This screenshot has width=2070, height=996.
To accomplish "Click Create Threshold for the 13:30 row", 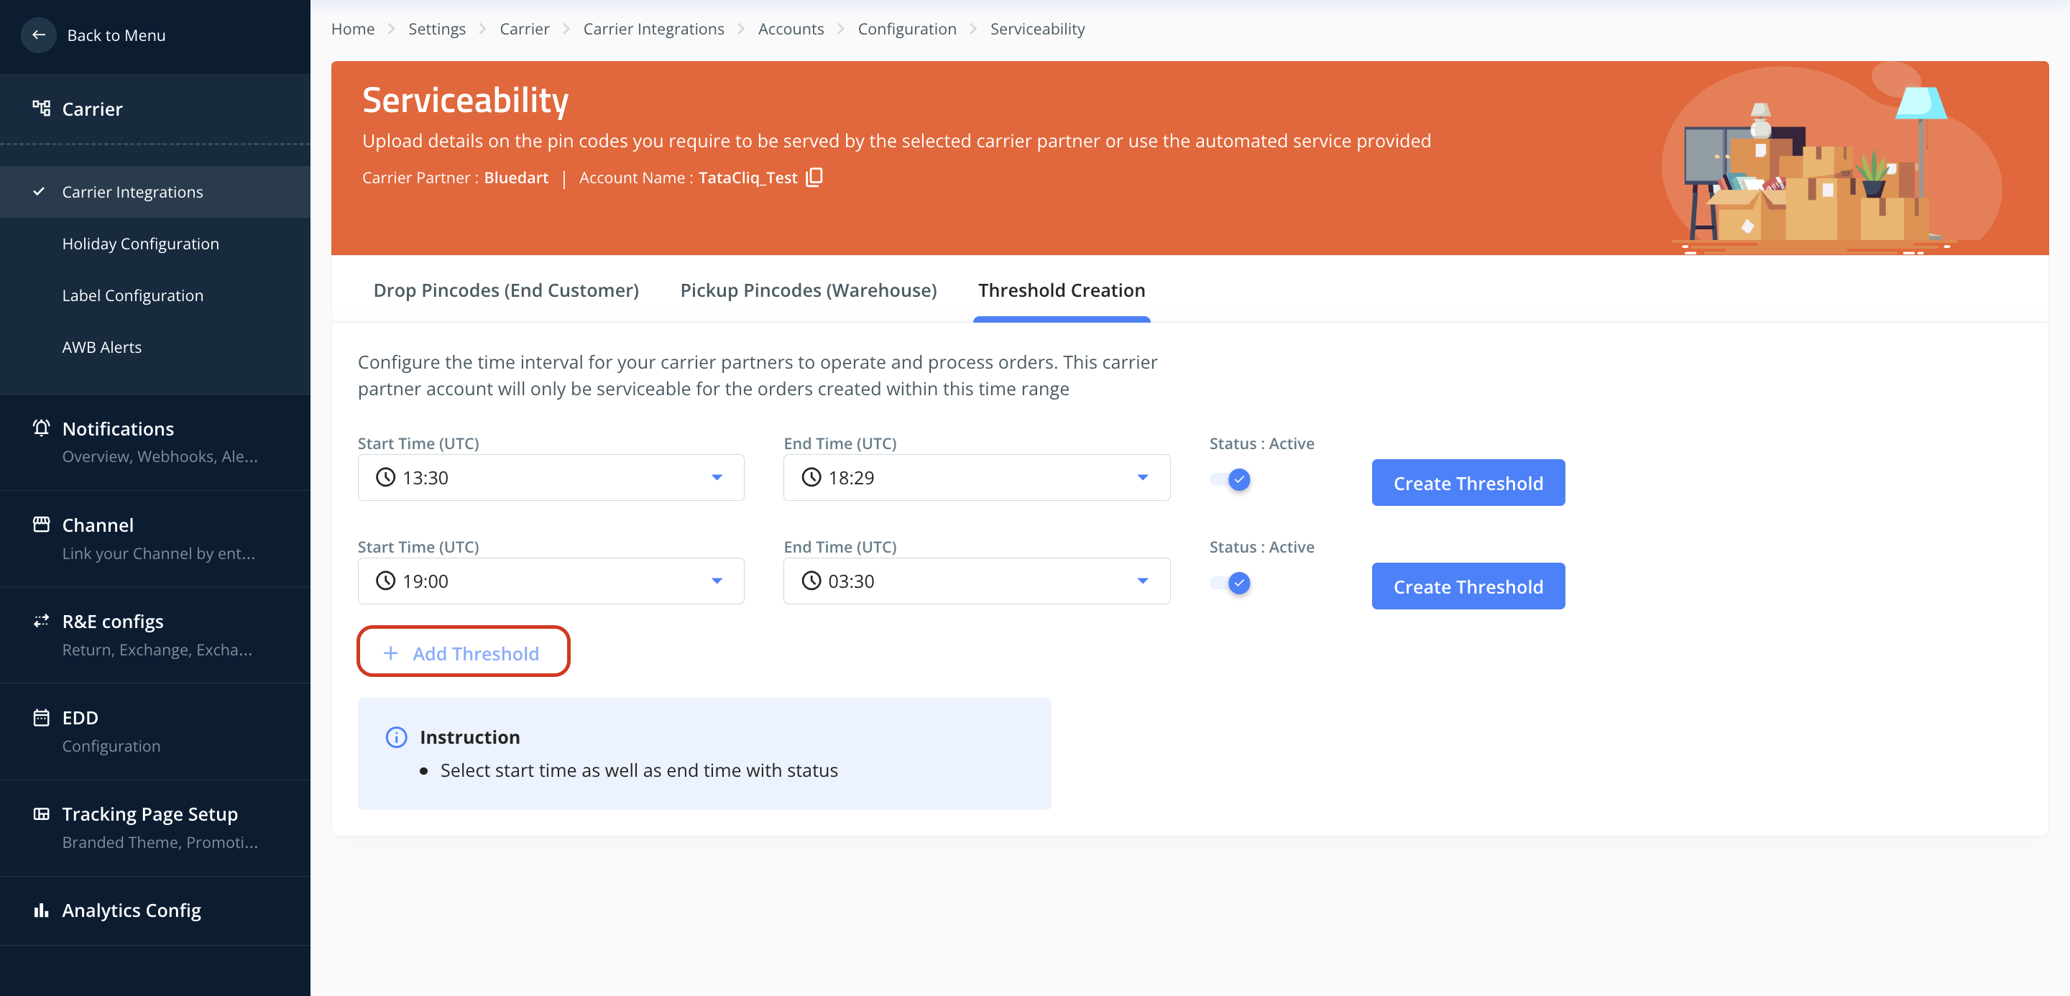I will pos(1467,483).
